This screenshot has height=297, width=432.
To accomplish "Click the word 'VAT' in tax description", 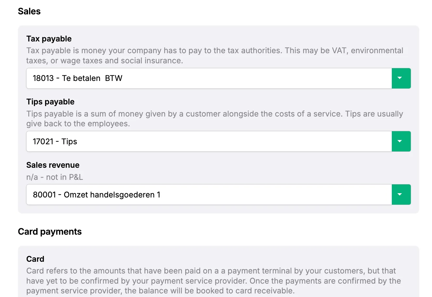I will coord(339,51).
